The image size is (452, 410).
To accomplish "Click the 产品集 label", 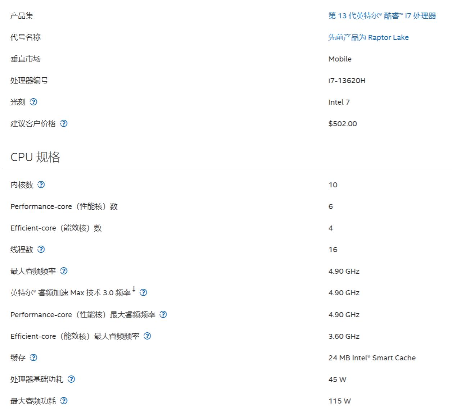I will (x=22, y=16).
